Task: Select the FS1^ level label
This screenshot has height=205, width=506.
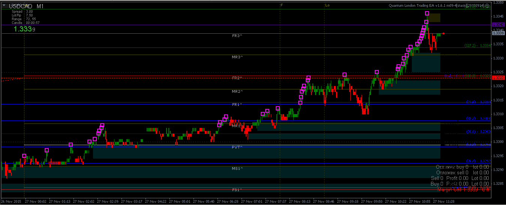Action: [x=237, y=190]
